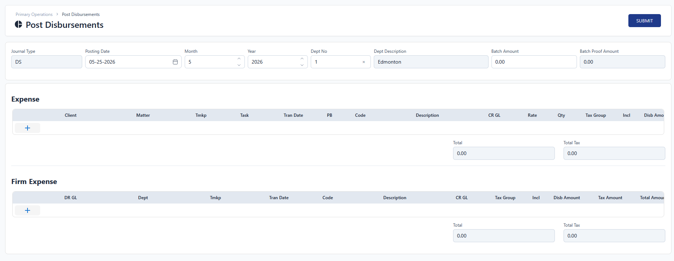Click the Disb Amount header in Firm Expense
This screenshot has height=261, width=674.
(567, 198)
